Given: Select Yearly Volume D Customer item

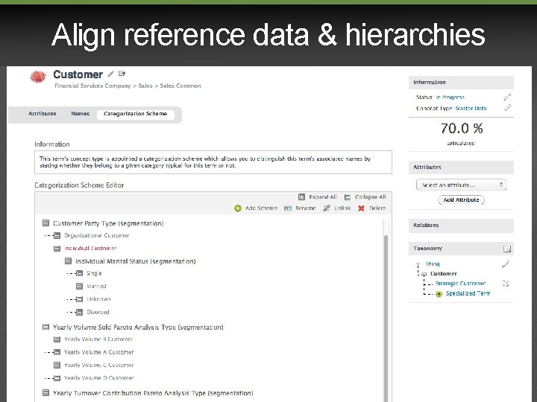Looking at the screenshot, I should click(99, 377).
